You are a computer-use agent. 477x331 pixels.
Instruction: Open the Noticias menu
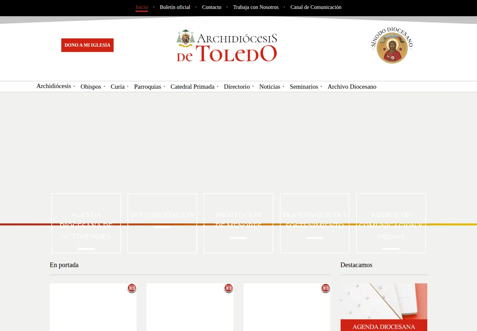(270, 87)
